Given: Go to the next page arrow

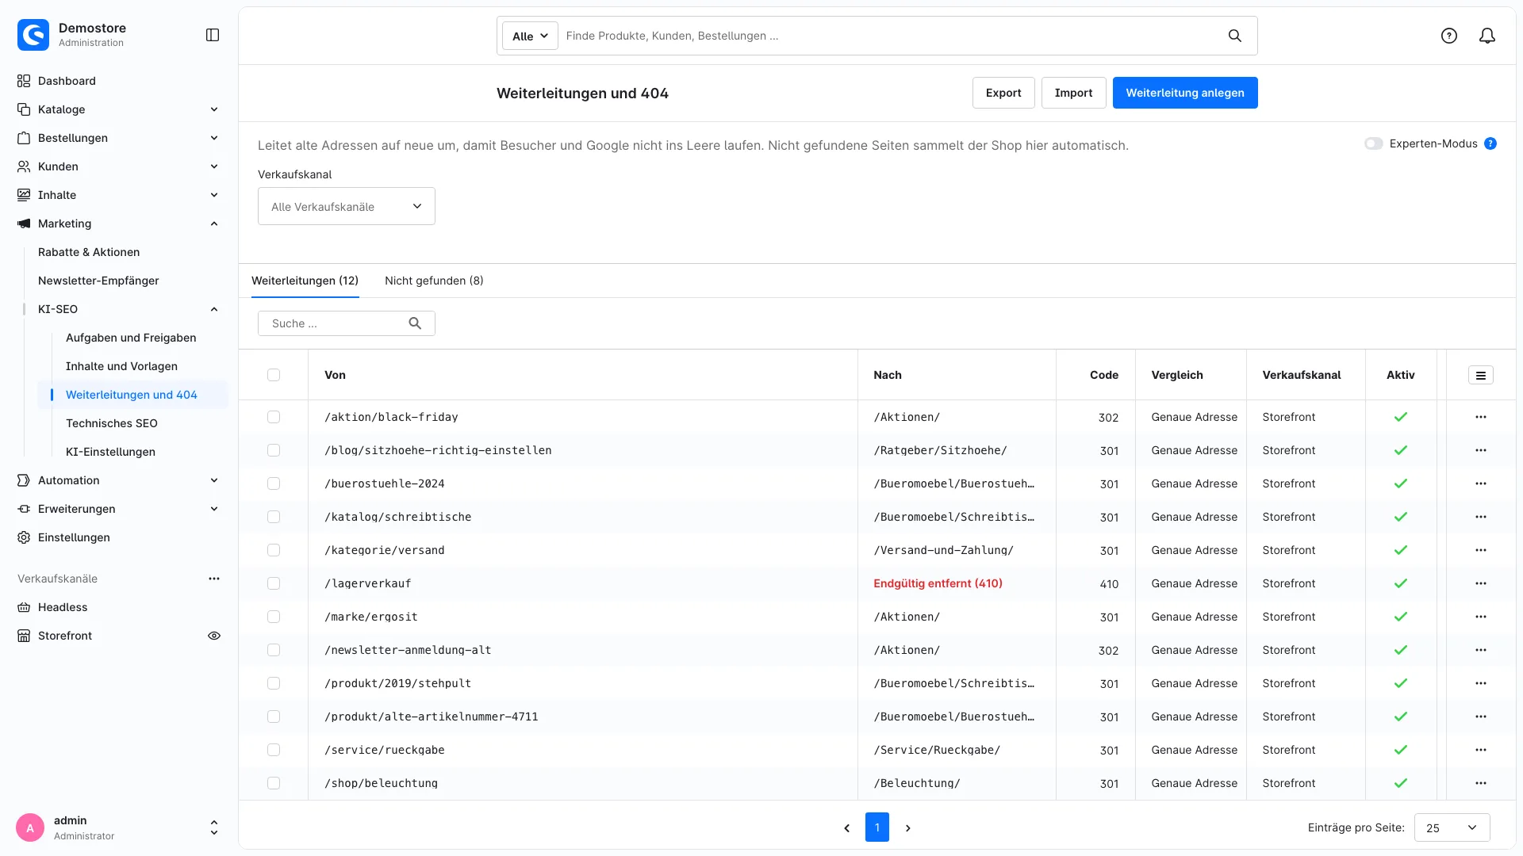Looking at the screenshot, I should pyautogui.click(x=908, y=827).
